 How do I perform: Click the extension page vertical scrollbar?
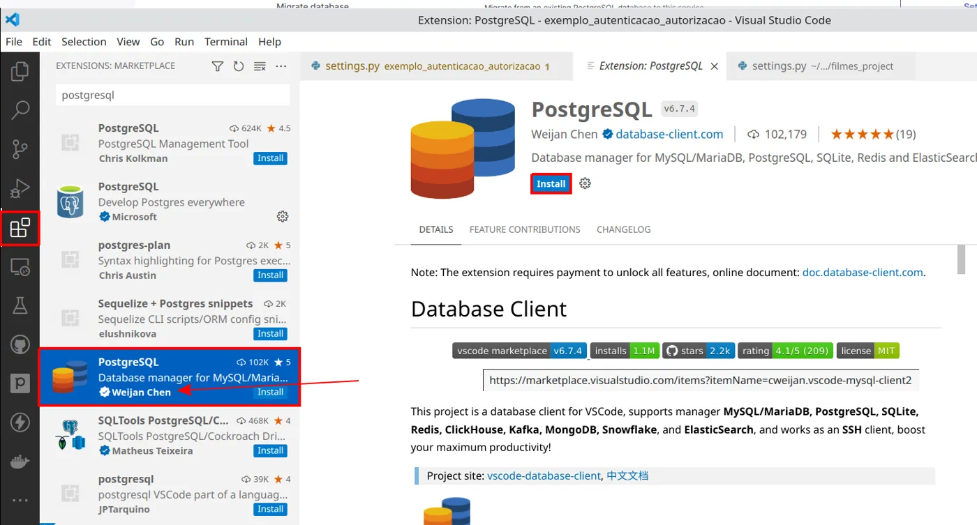[x=961, y=259]
